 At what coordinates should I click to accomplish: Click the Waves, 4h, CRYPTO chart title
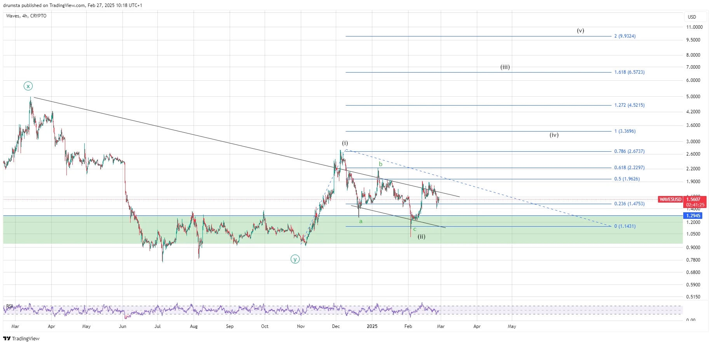26,16
